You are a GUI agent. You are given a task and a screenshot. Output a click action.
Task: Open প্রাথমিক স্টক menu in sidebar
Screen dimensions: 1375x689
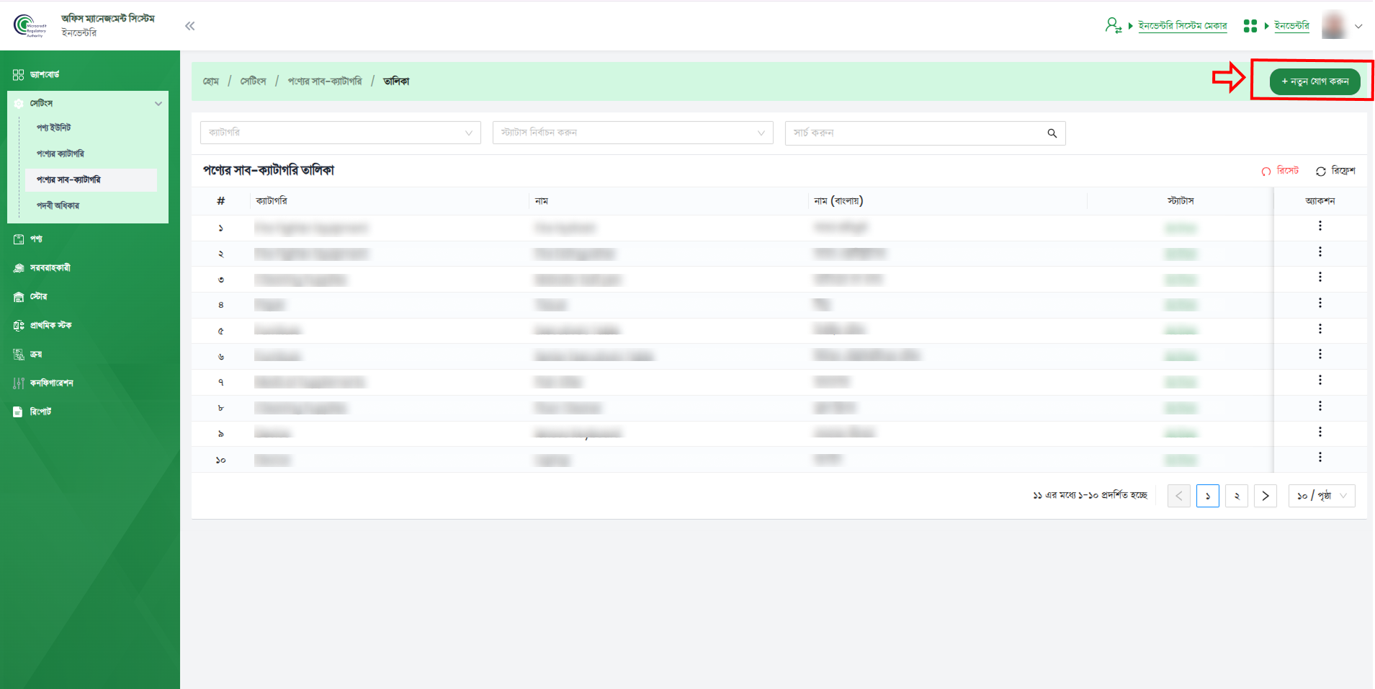[x=50, y=325]
